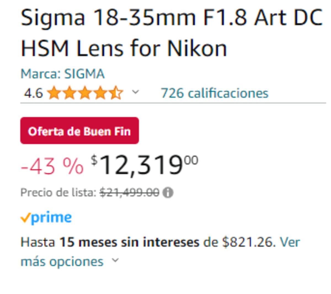Click the '4.6' rating value
Screen dimensions: 331x294
pos(33,93)
